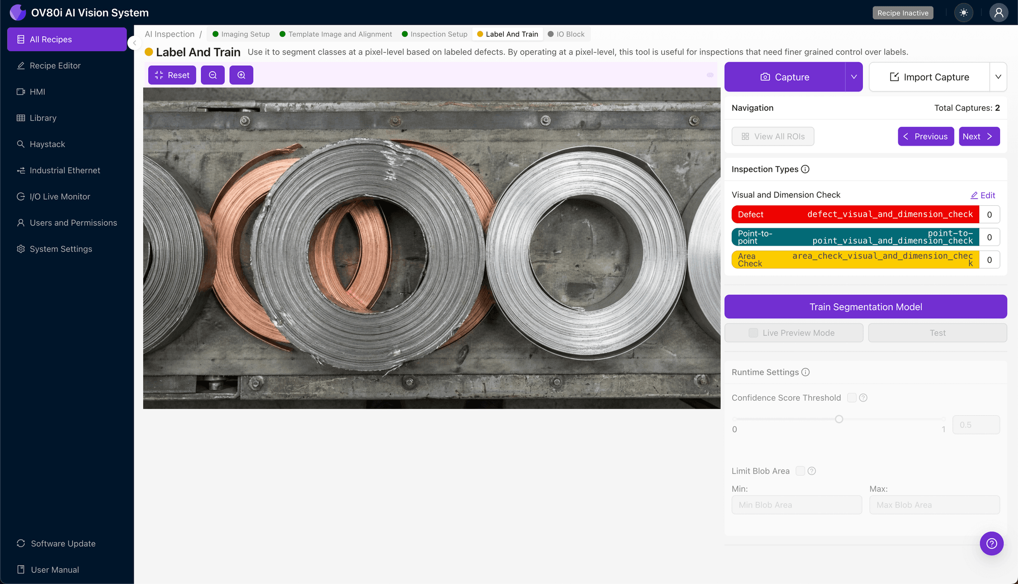
Task: Click the confidence threshold slider handle
Action: (x=839, y=419)
